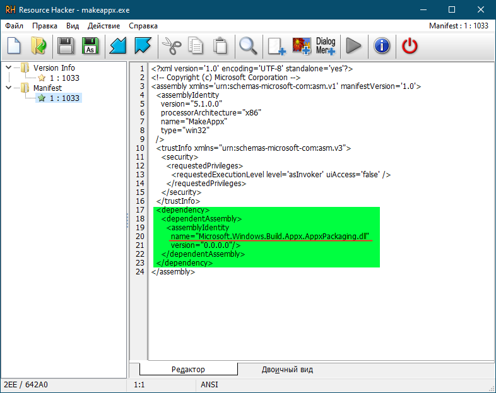496x393 pixels.
Task: Click the Copyright Microsoft Corporation comment line
Action: [x=225, y=78]
